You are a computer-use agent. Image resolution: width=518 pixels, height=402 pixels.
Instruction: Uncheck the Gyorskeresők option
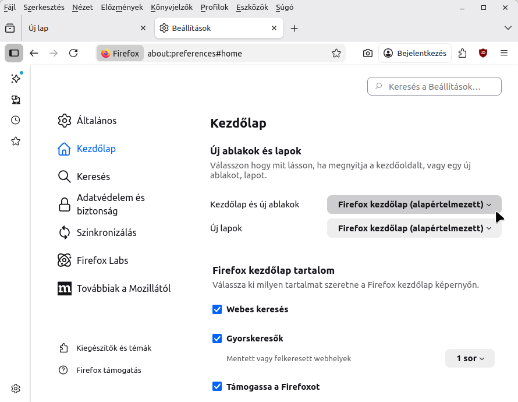point(217,338)
